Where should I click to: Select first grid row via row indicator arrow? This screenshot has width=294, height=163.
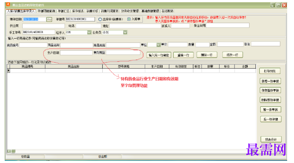9,70
